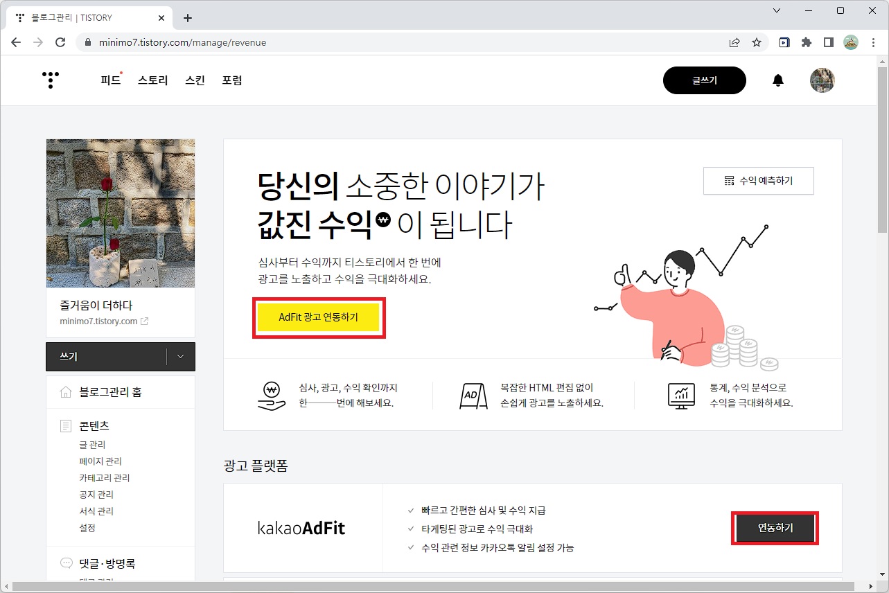This screenshot has width=889, height=593.
Task: Bookmark this page with star icon
Action: pos(757,42)
